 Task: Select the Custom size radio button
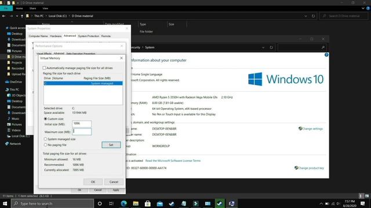45,119
